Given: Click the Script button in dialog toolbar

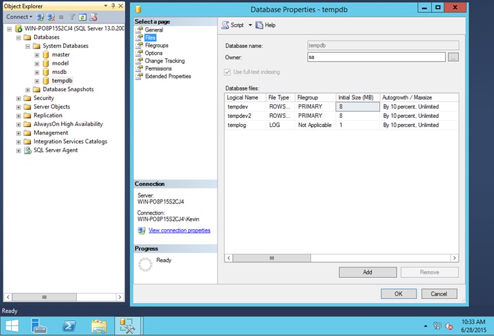Looking at the screenshot, I should [x=233, y=25].
